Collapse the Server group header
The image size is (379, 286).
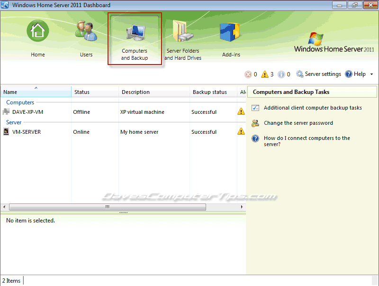tap(14, 122)
